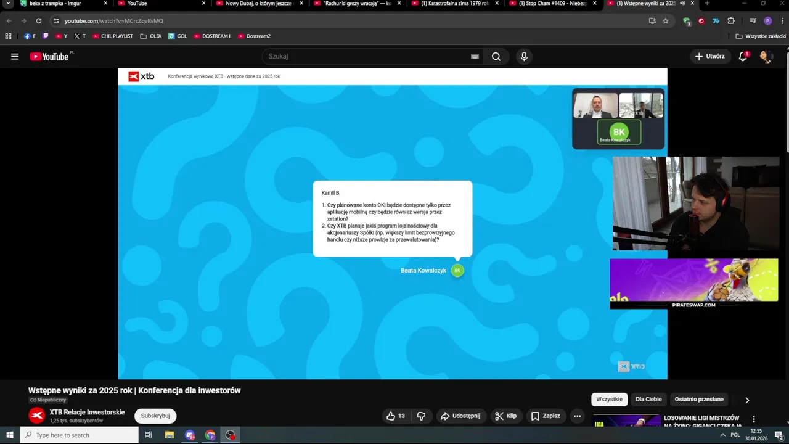789x444 pixels.
Task: Open the on-screen keyboard icon in search box
Action: tap(475, 57)
